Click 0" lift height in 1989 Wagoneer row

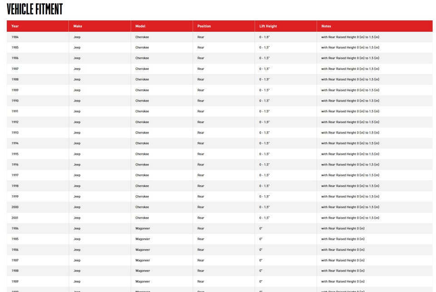coord(261,282)
